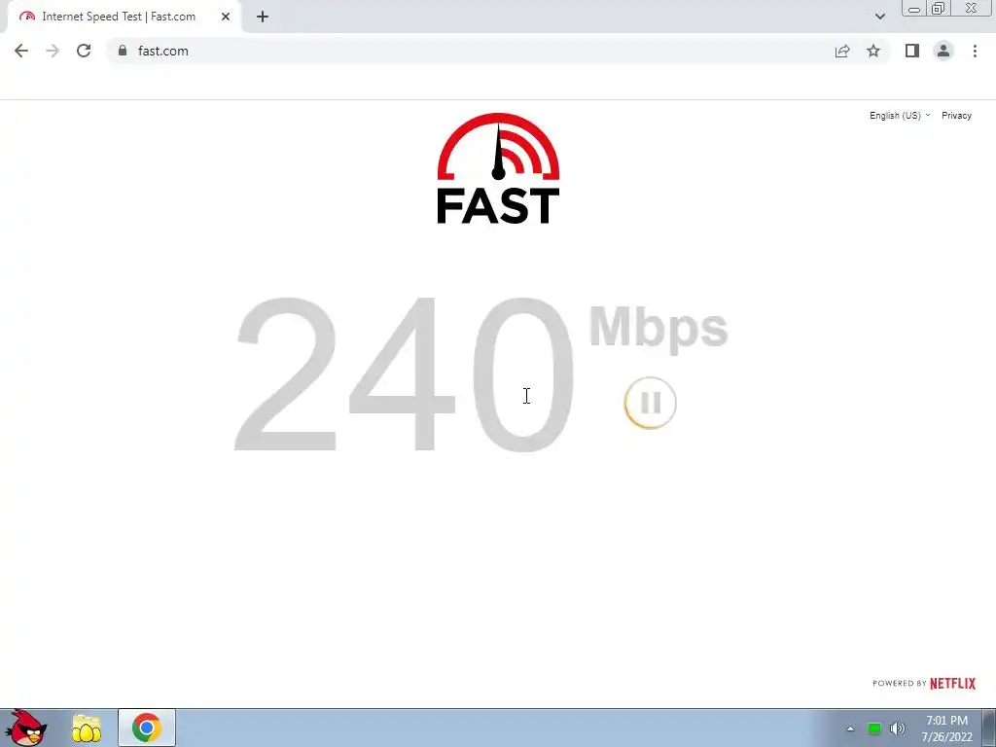
Task: Open a new browser tab
Action: tap(263, 17)
